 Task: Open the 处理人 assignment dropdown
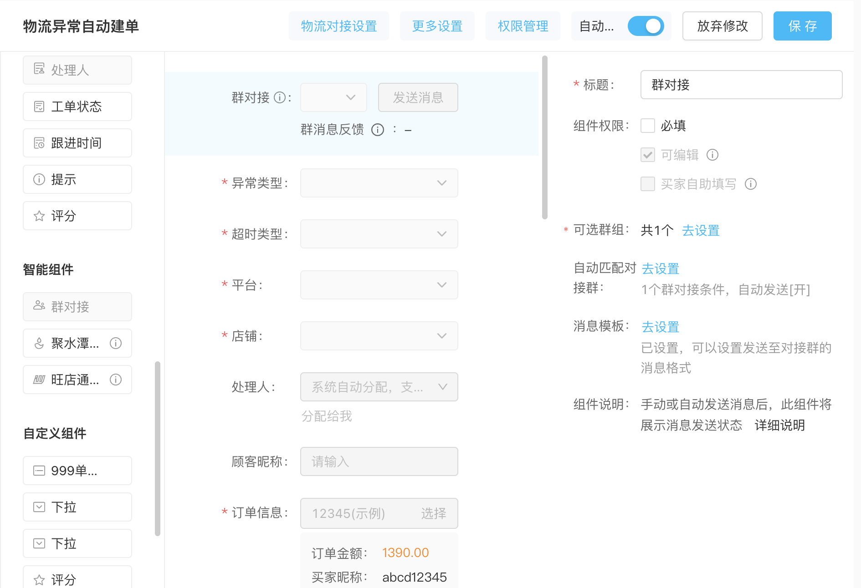379,387
